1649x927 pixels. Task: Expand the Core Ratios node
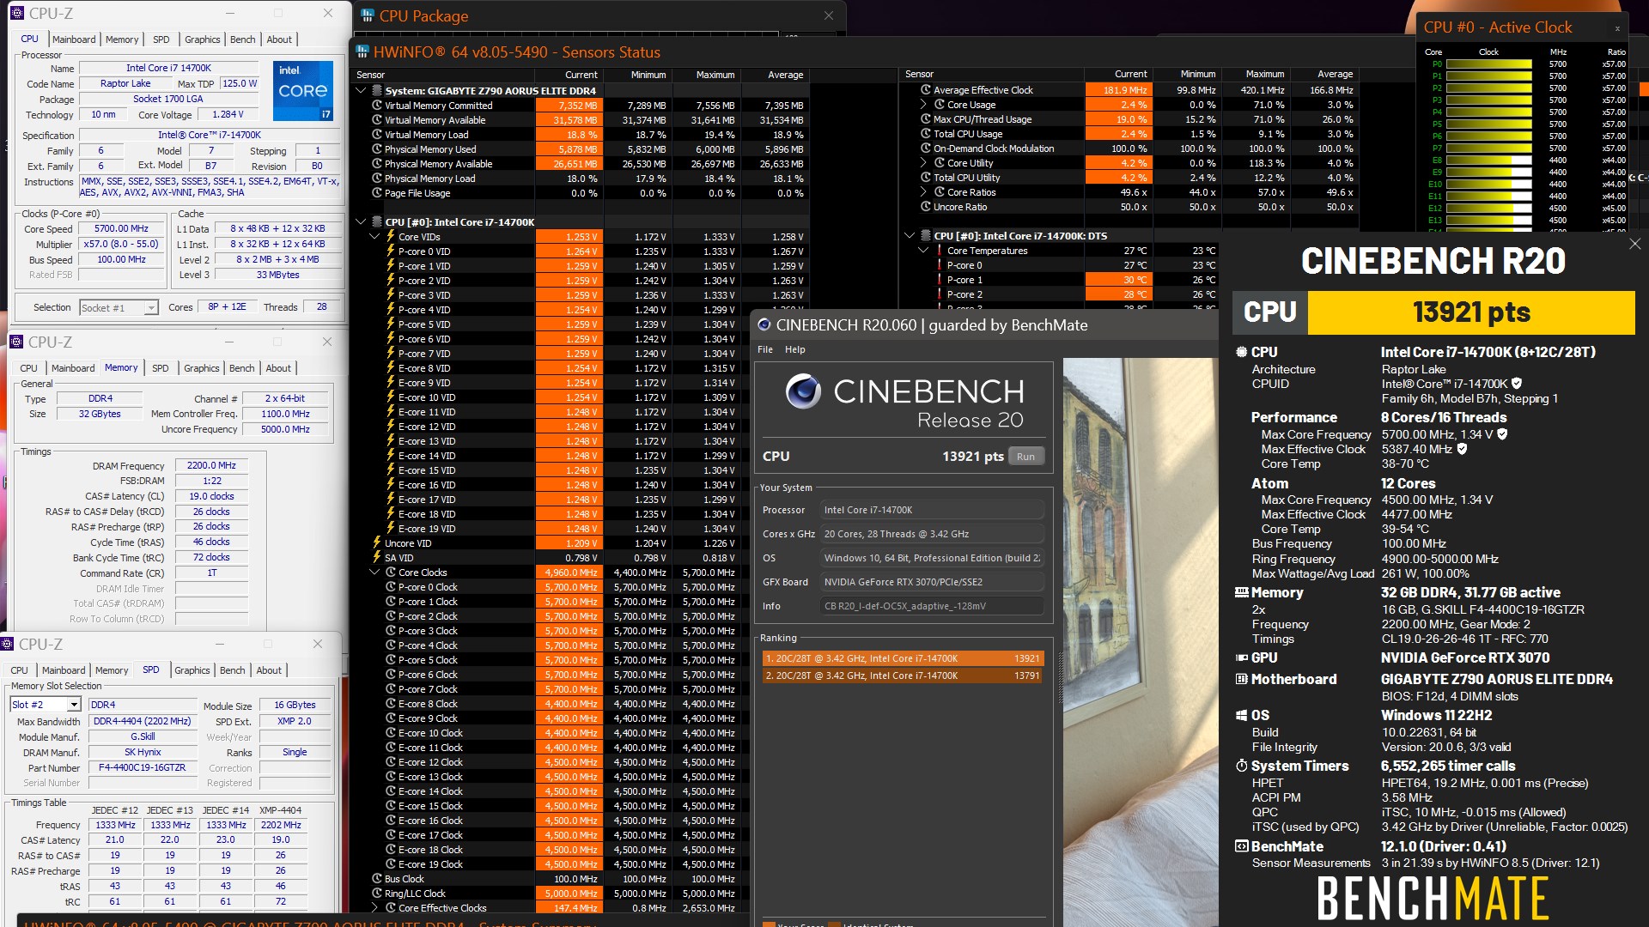[924, 192]
